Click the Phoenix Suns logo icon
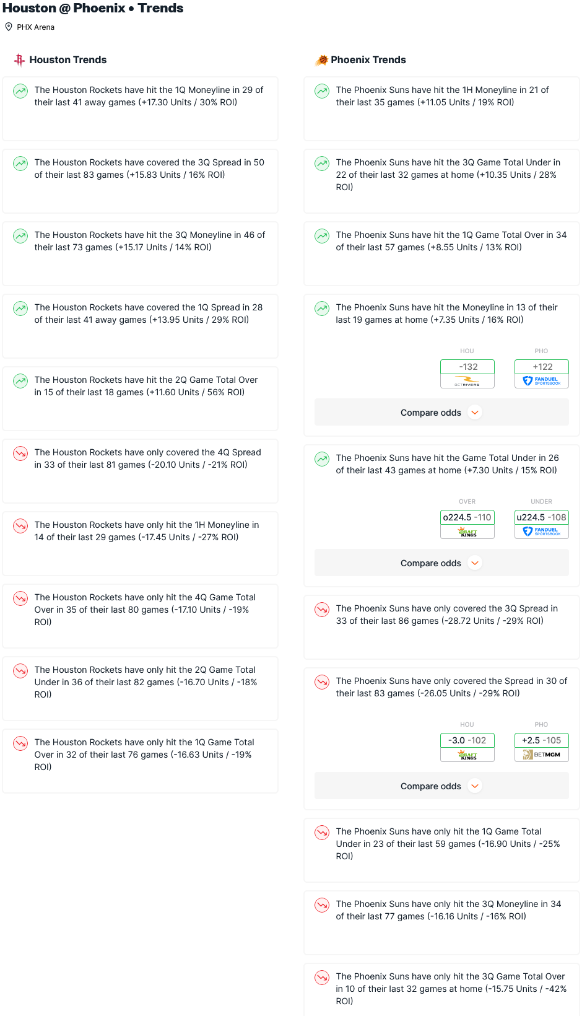Screen dimensions: 582x1016 322,60
